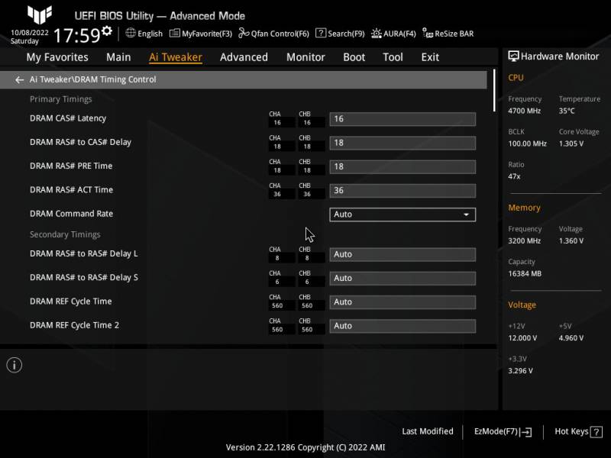The image size is (611, 458).
Task: Open MyFavorite(F3) from the top bar
Action: point(201,34)
